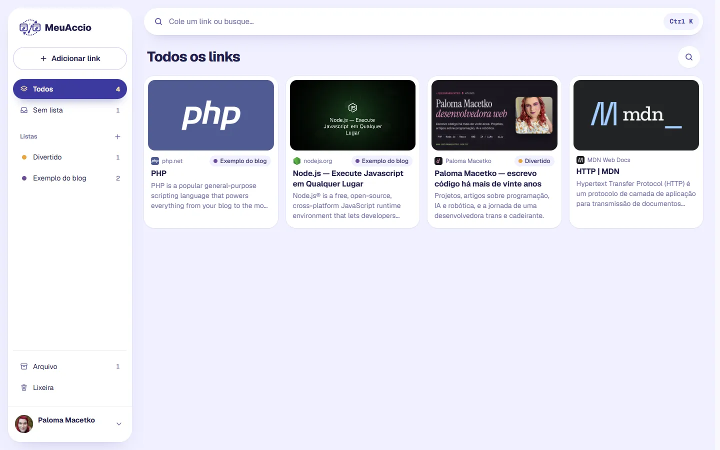Click the HTTP | MDN card title

click(x=598, y=171)
